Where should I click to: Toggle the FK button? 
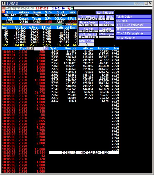(46, 48)
